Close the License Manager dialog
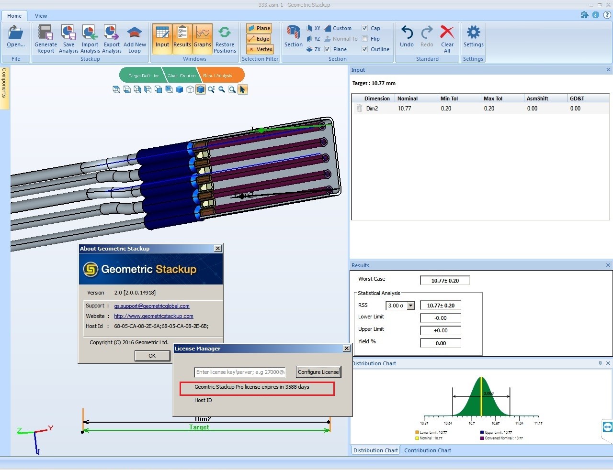Image resolution: width=613 pixels, height=470 pixels. click(x=347, y=349)
